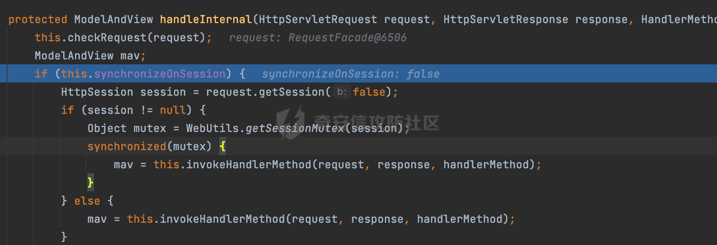Click the invokeHandlerMethod call in else branch
The image size is (717, 245).
pyautogui.click(x=223, y=219)
